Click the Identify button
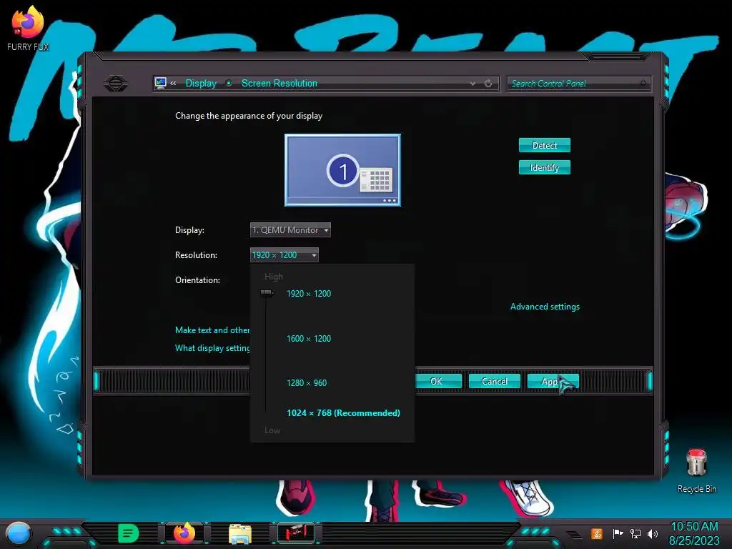This screenshot has height=549, width=732. (x=544, y=167)
